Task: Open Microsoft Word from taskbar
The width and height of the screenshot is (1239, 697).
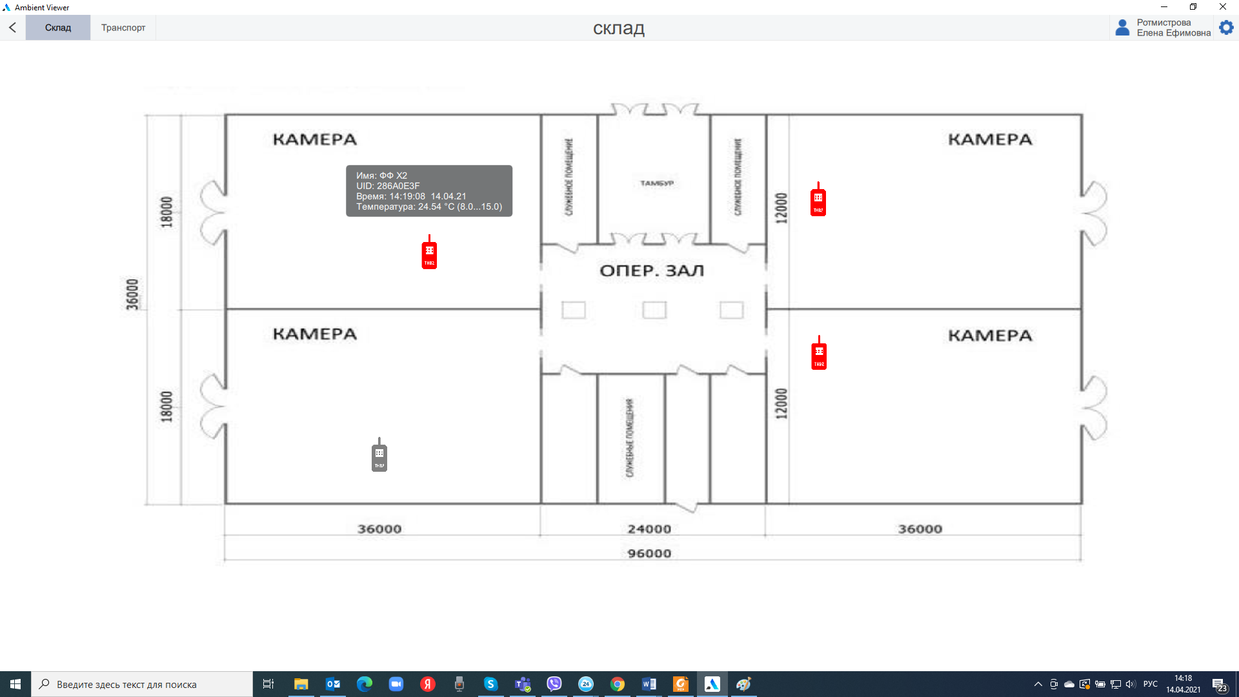Action: point(649,684)
